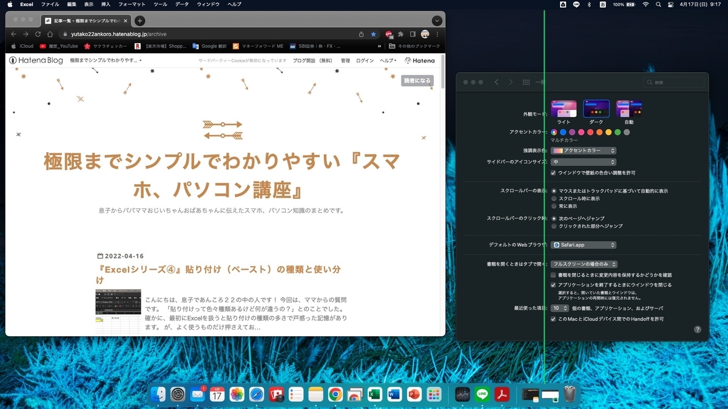Open the デフォルトのWebブラウザ dropdown
The height and width of the screenshot is (409, 728).
(x=583, y=244)
